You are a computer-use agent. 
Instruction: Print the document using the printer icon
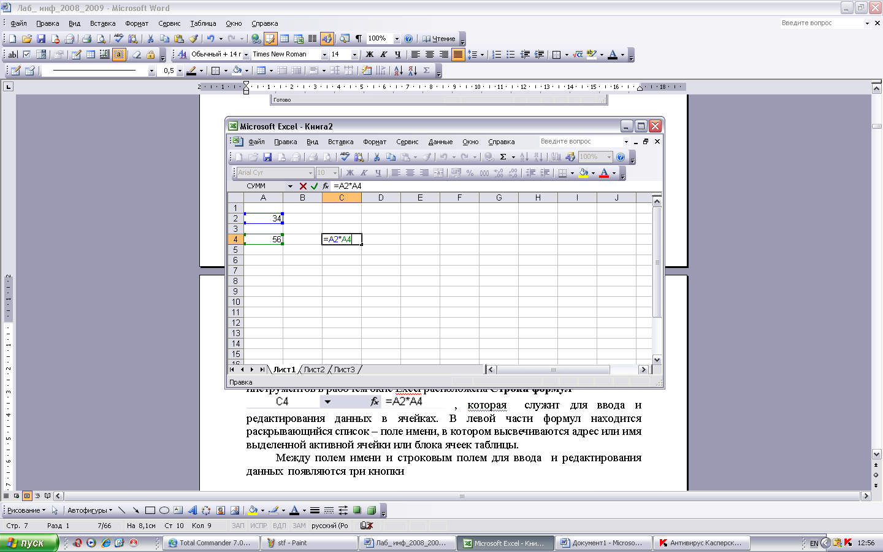[x=86, y=39]
